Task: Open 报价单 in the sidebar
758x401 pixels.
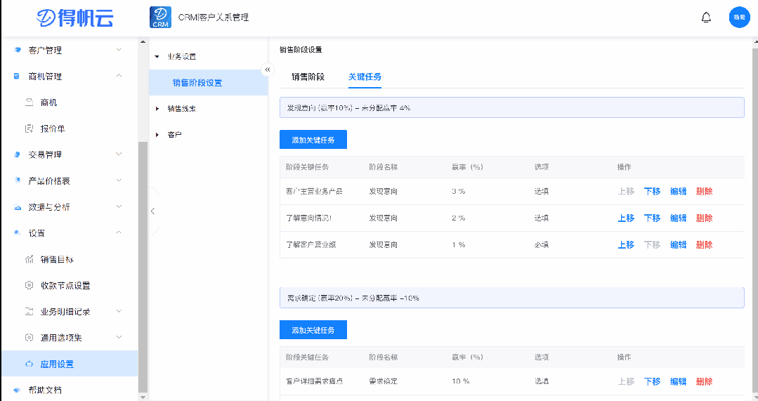Action: (x=53, y=129)
